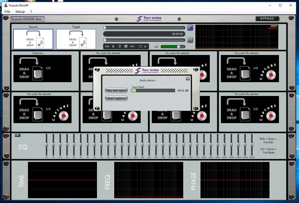Click Capture record button in bottom-left slot
Screen dimensions: 299x203
tap(64, 116)
